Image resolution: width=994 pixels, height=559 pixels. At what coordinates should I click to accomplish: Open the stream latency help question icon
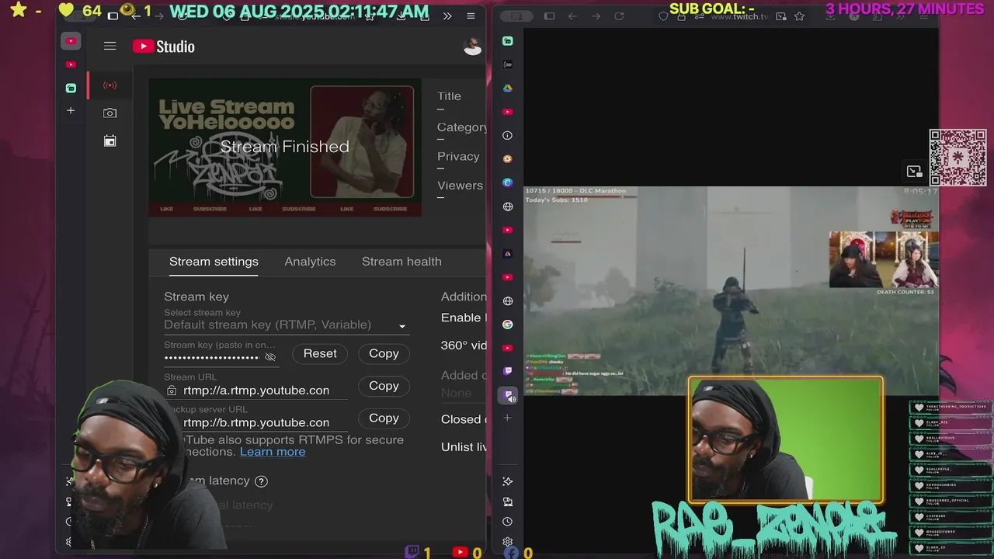coord(261,481)
